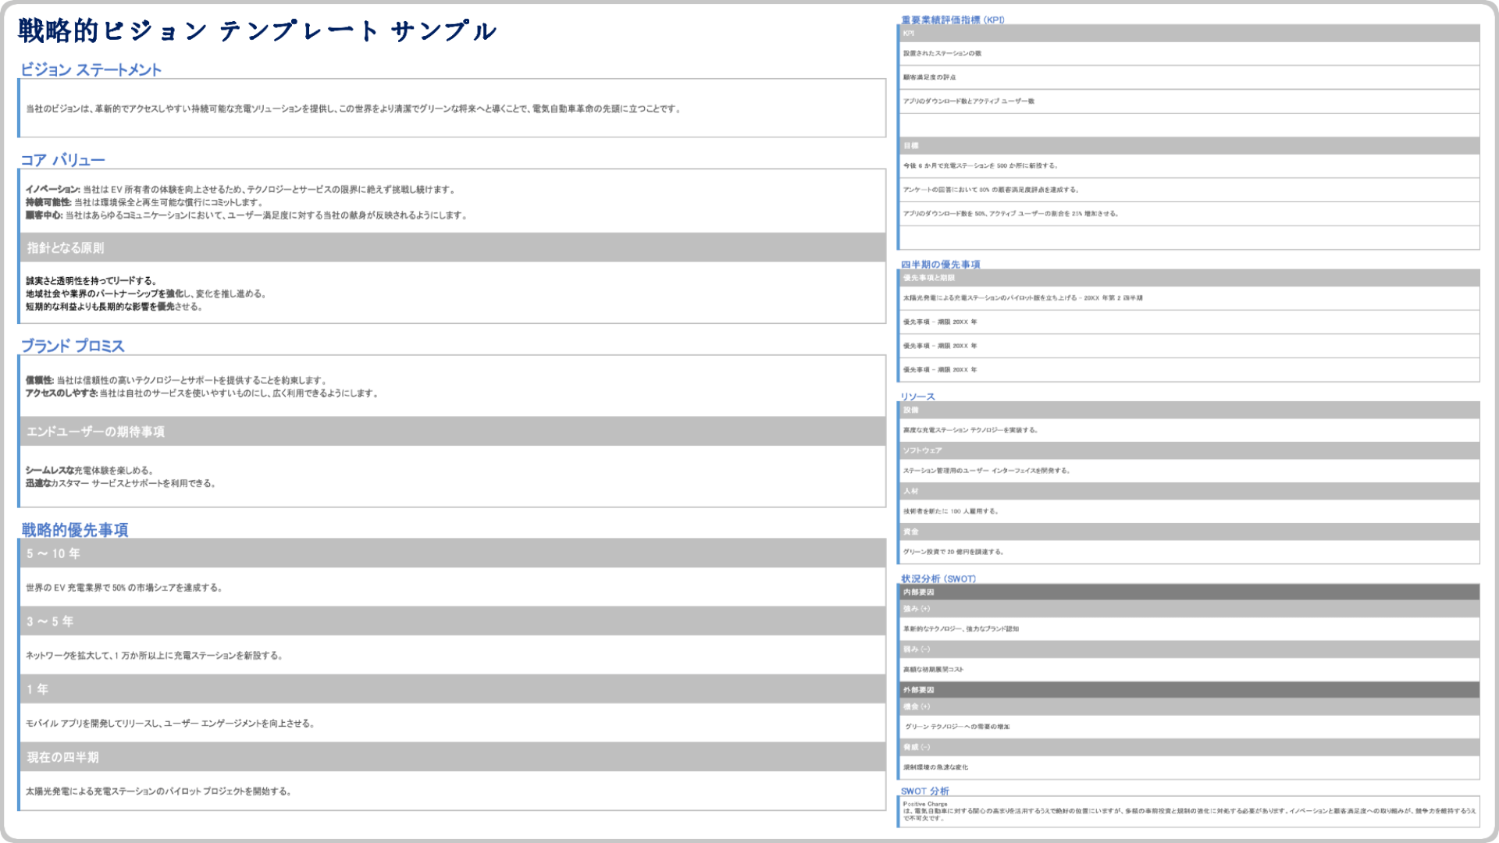Click the 'アクセスのしやすさ' brand promise line
Viewport: 1499px width, 843px height.
click(202, 393)
